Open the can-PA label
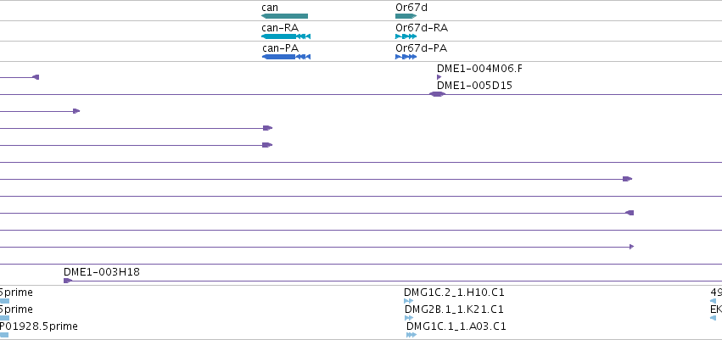This screenshot has width=722, height=340. point(281,47)
